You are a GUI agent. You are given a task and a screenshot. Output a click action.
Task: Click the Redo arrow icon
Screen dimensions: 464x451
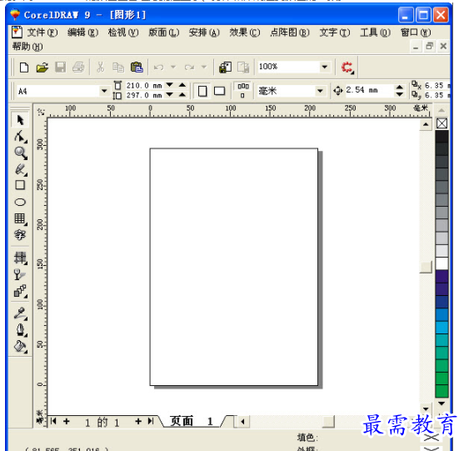(189, 68)
